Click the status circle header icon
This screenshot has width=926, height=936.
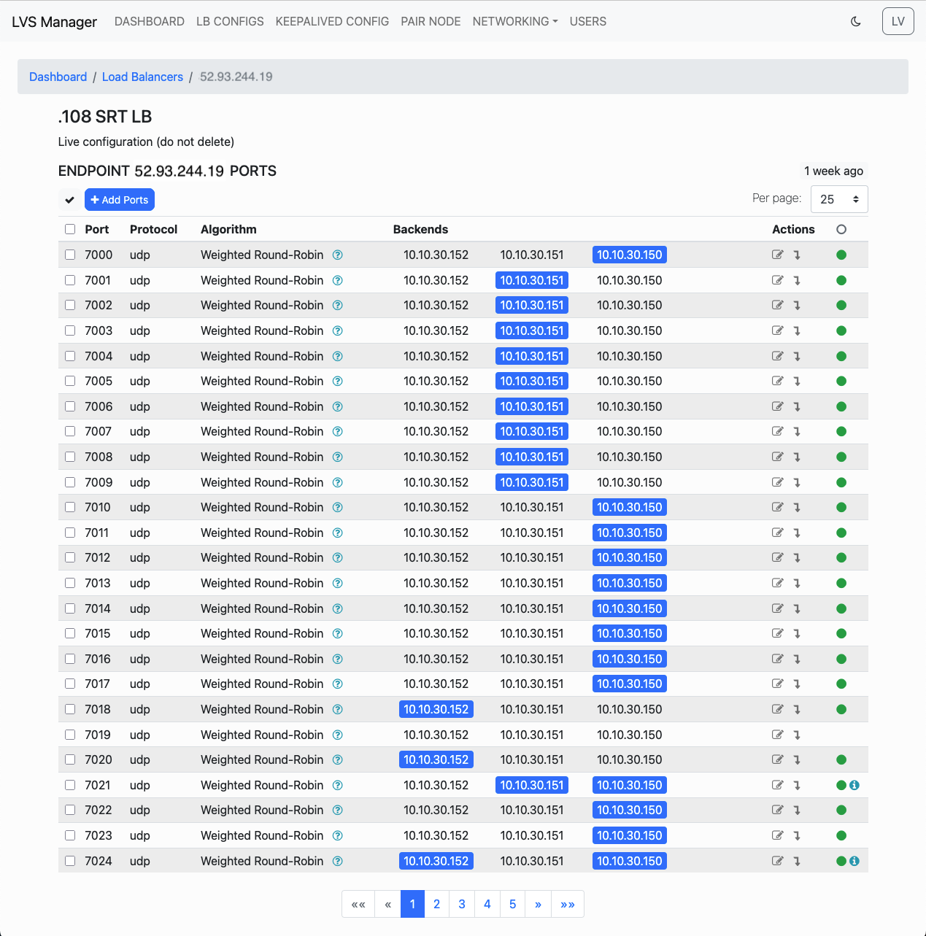841,229
